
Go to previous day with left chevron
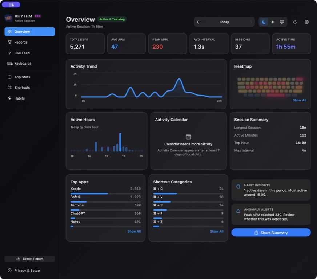(x=198, y=22)
